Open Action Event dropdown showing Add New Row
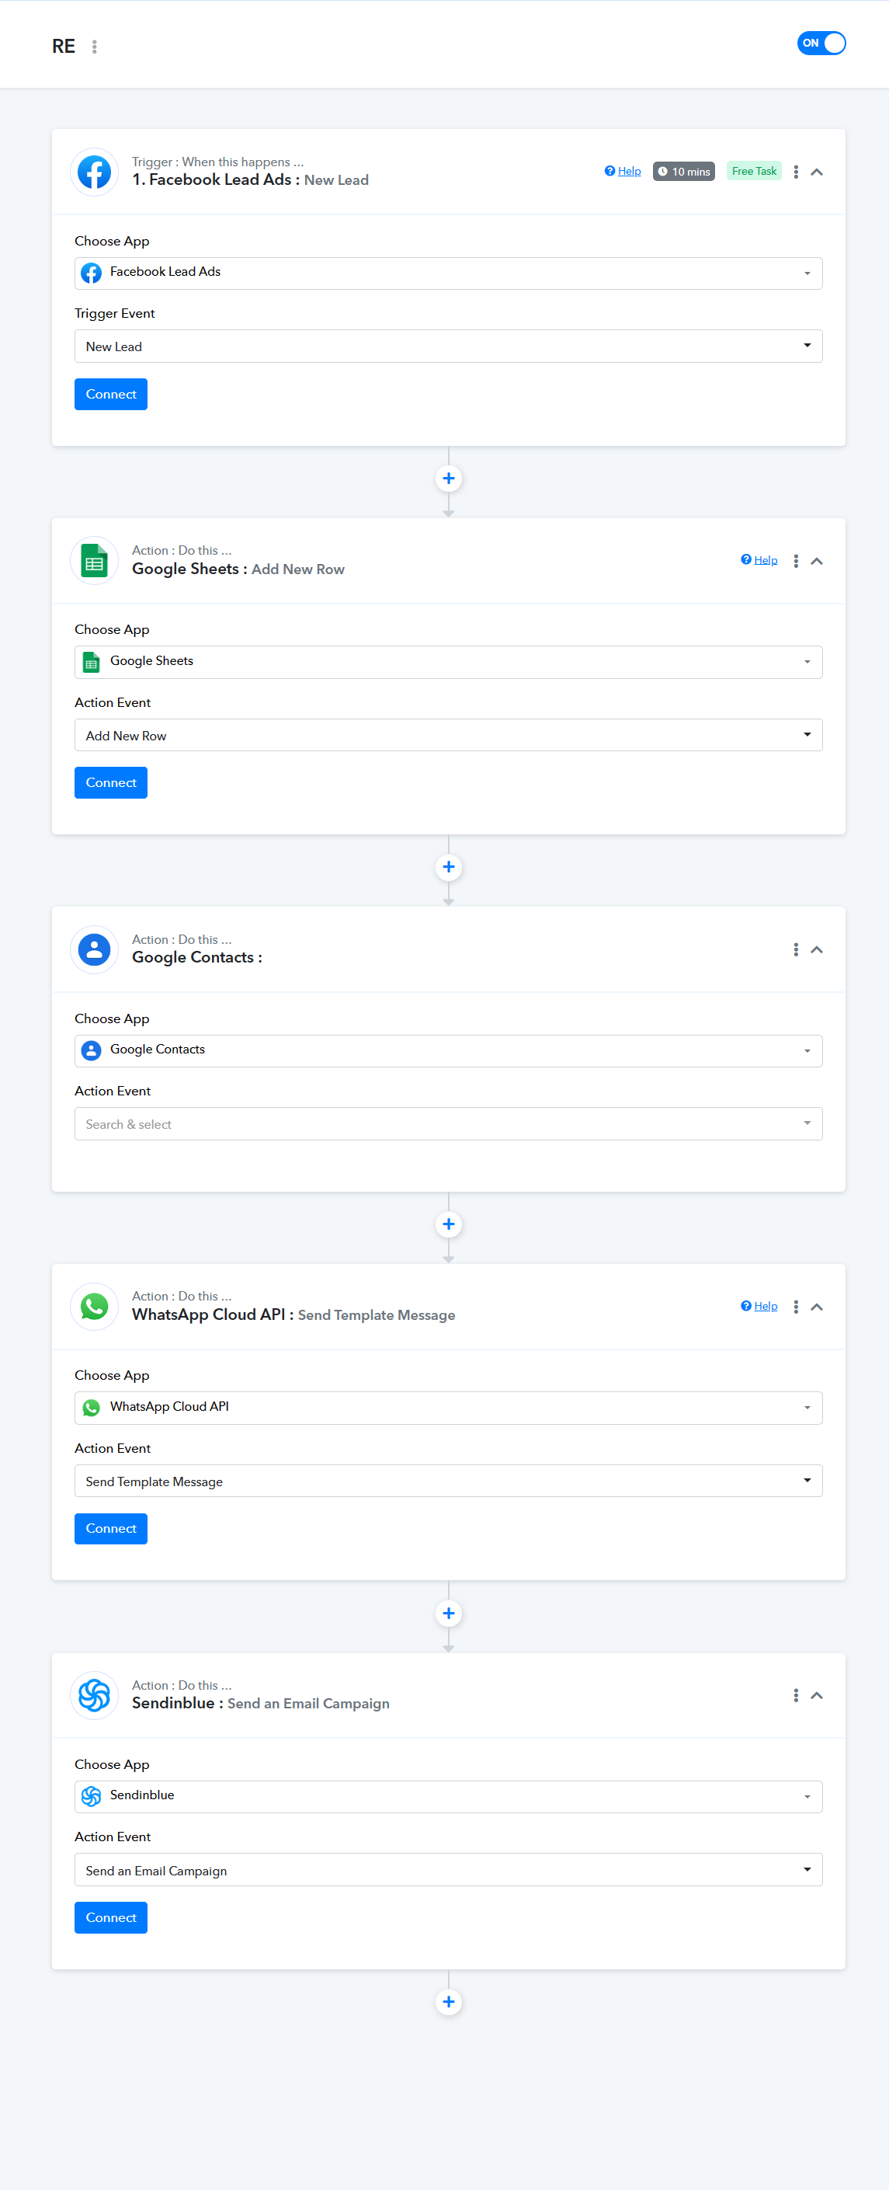The height and width of the screenshot is (2190, 889). (448, 736)
